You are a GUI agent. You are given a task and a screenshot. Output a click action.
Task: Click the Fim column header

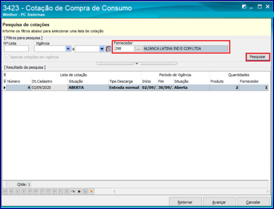point(165,82)
